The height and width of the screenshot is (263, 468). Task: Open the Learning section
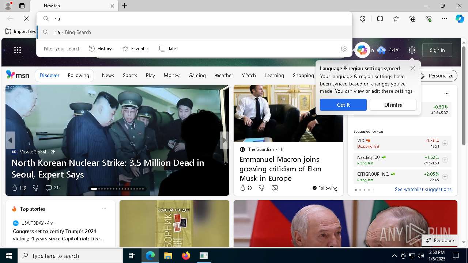point(274,75)
